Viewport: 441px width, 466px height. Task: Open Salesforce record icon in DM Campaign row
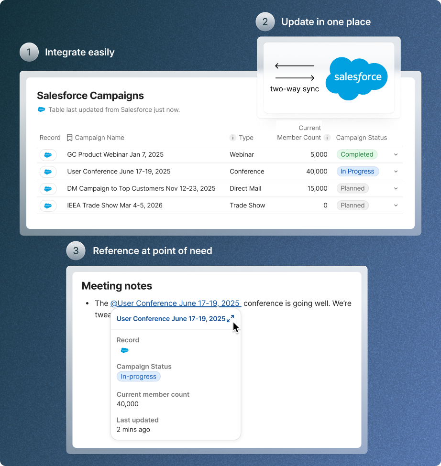click(48, 189)
